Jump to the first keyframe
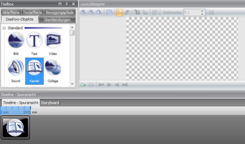Image resolution: width=245 pixels, height=144 pixels. pos(101,85)
